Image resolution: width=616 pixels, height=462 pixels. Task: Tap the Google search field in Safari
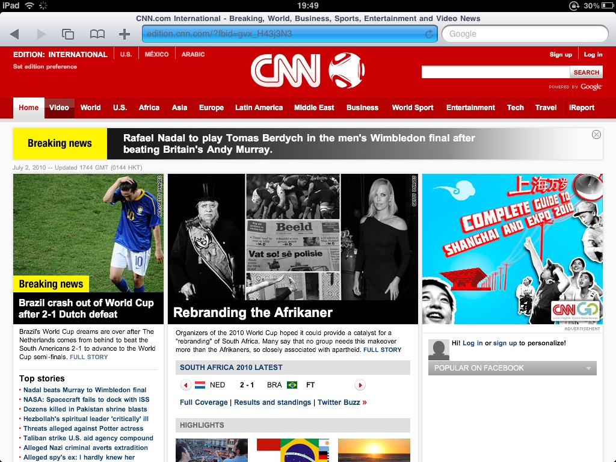point(525,34)
